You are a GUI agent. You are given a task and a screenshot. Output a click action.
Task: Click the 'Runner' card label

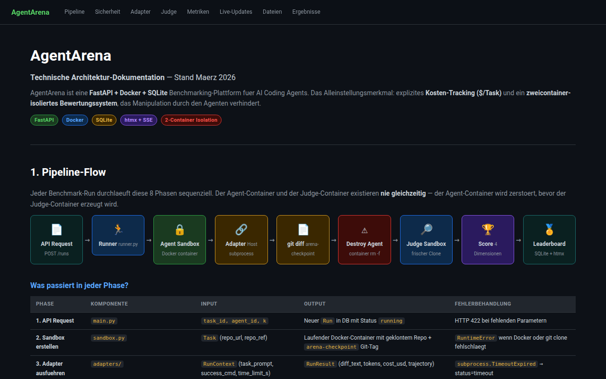point(107,244)
